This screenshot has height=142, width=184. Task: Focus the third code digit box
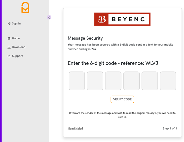click(x=113, y=81)
